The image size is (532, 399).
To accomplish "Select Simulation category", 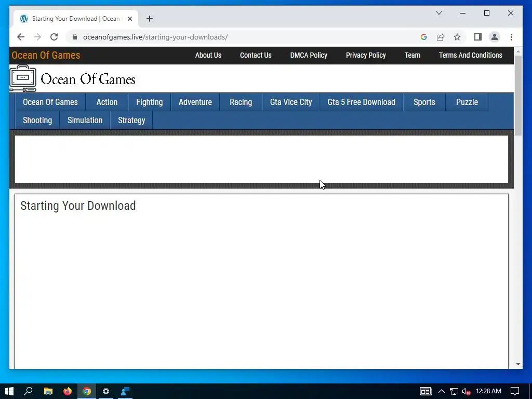I will pyautogui.click(x=85, y=121).
